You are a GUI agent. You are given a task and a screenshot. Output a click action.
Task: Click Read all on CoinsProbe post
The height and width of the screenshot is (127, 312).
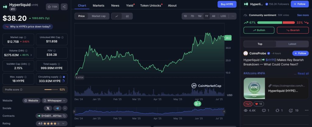coord(303,73)
